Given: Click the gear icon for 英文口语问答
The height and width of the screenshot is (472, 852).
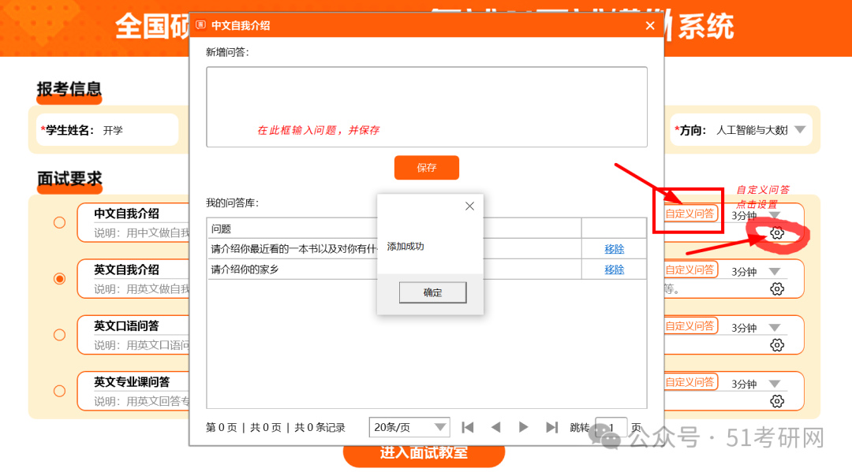Looking at the screenshot, I should coord(776,345).
